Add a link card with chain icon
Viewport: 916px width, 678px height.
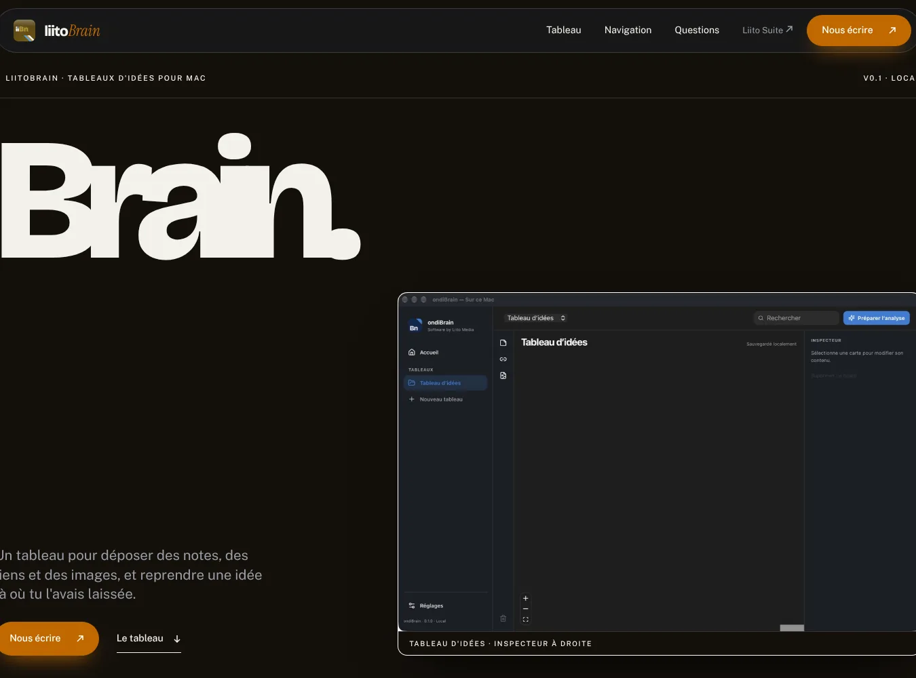(503, 359)
